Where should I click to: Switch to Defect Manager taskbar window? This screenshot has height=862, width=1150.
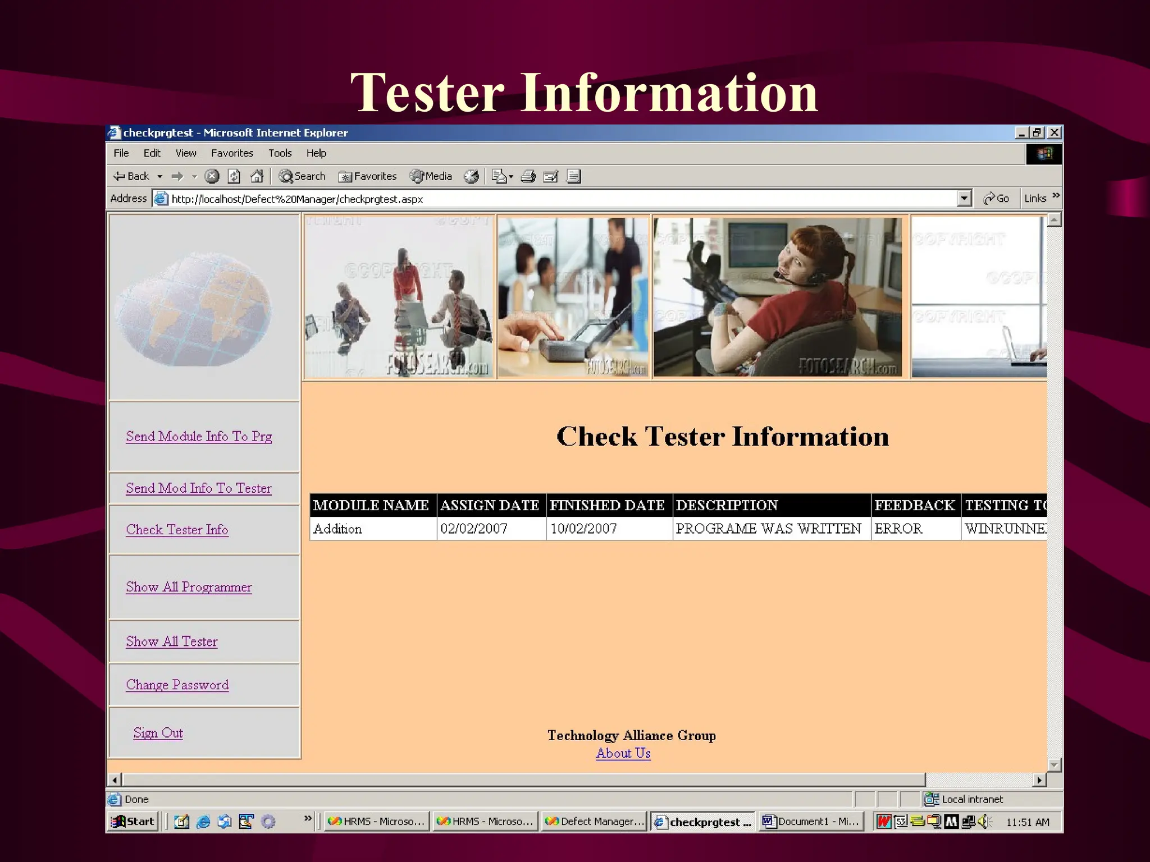click(594, 822)
